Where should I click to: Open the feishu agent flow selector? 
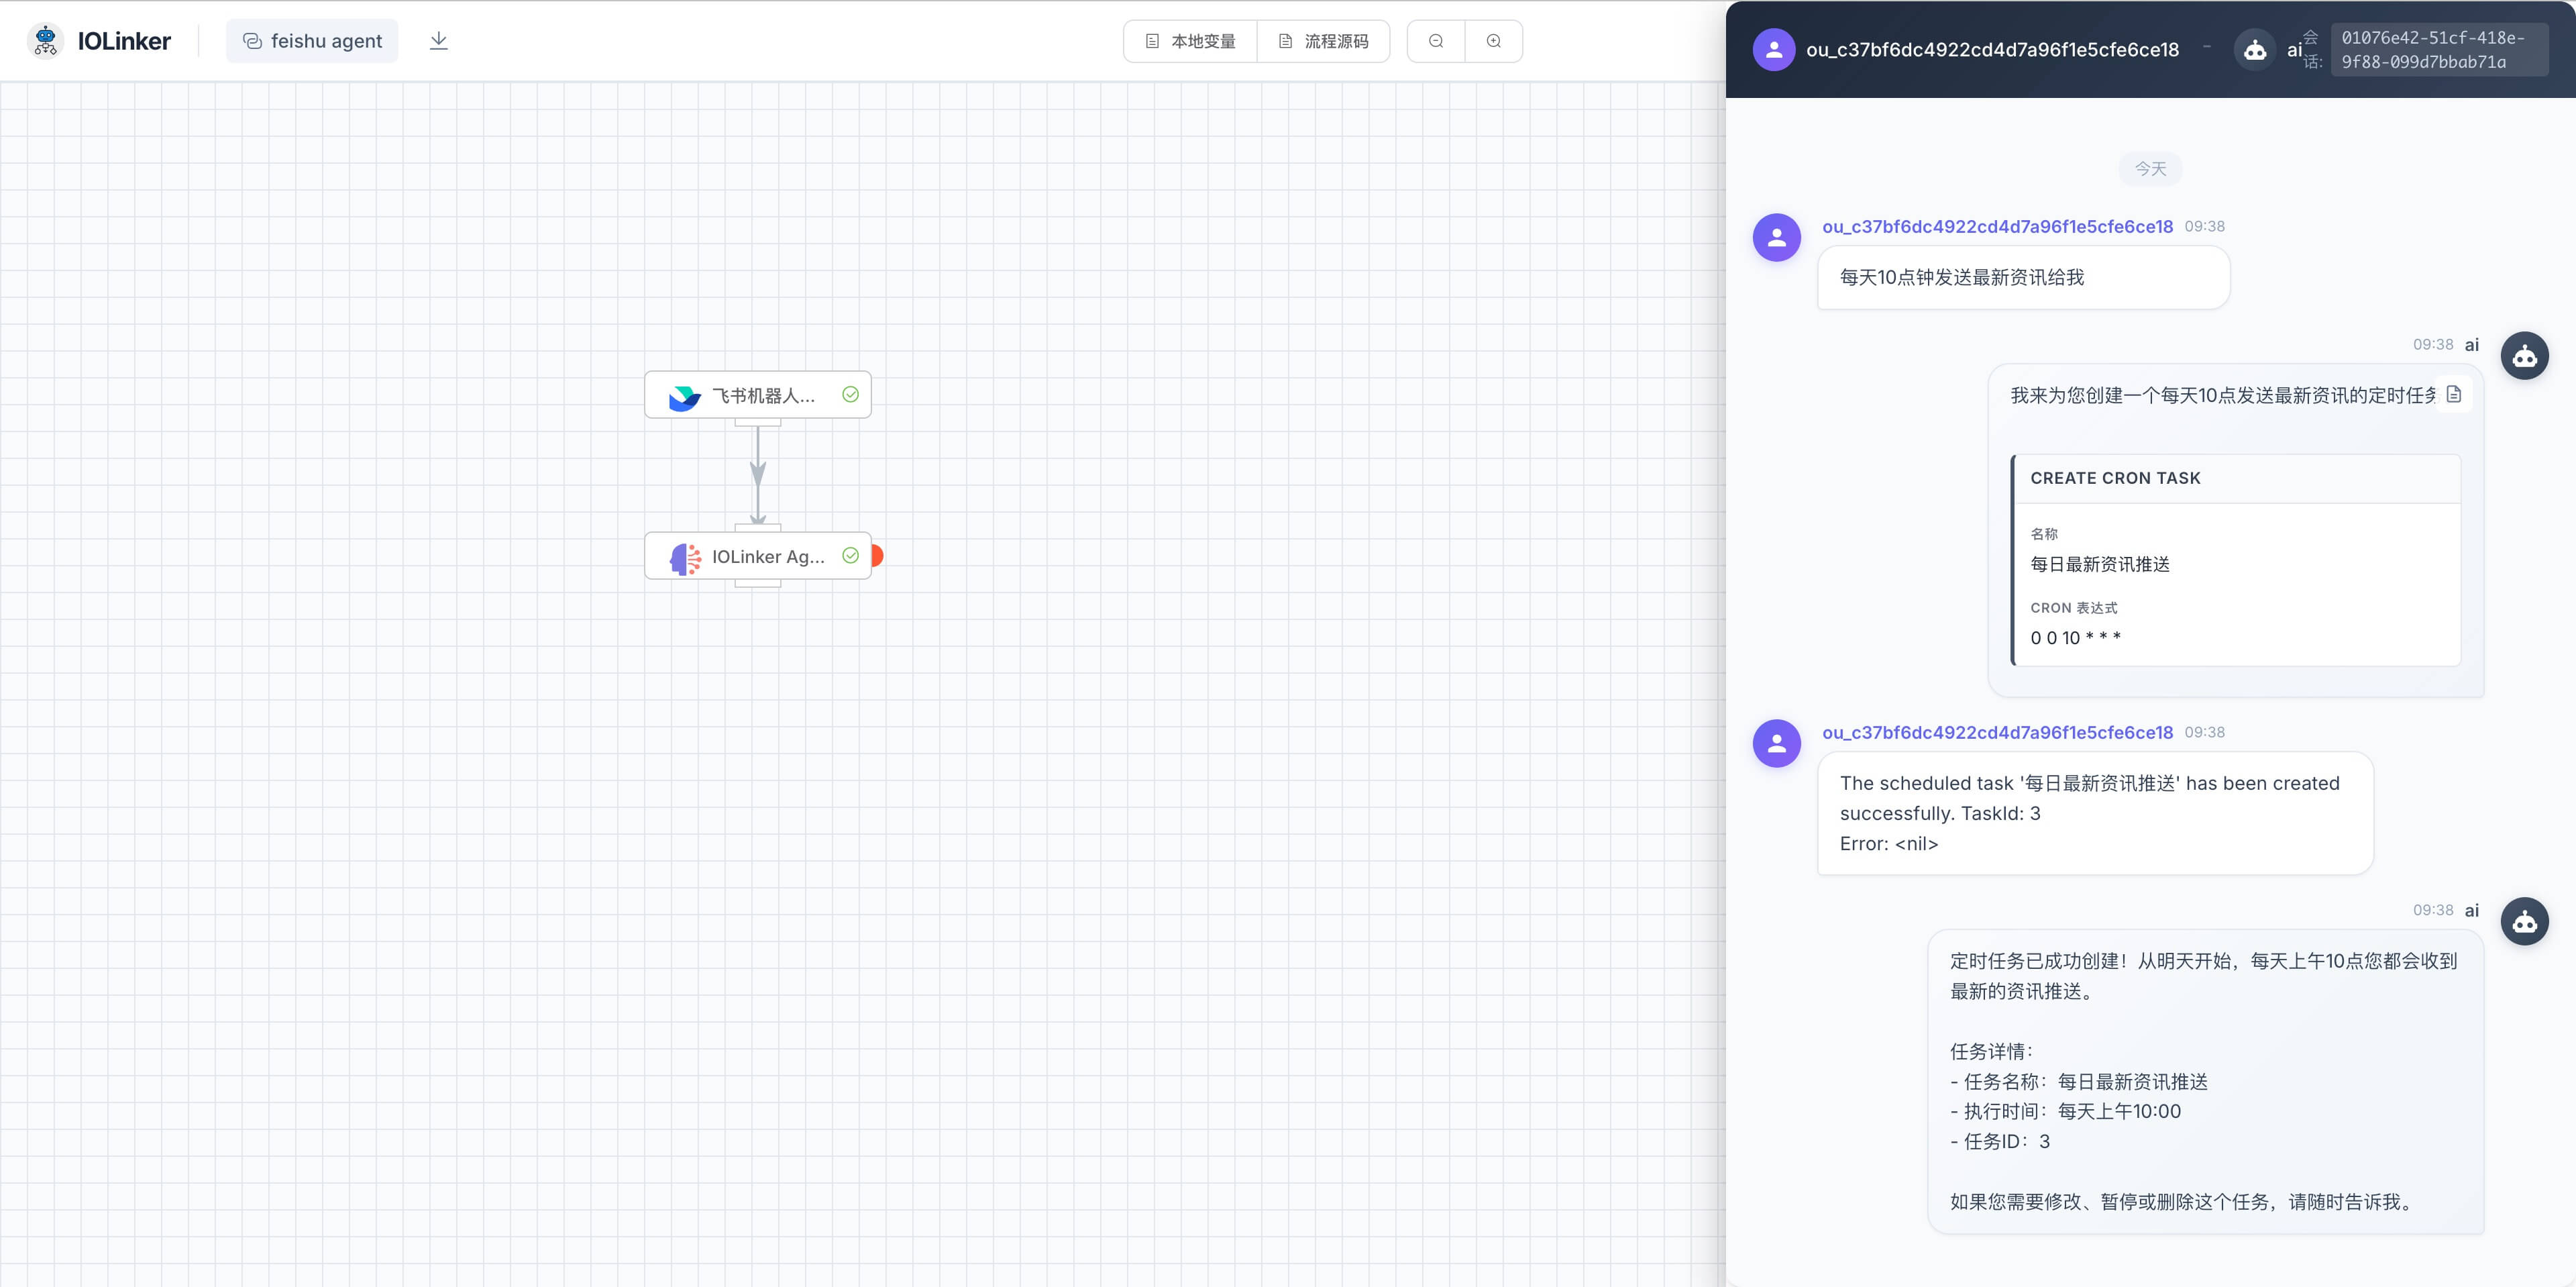click(312, 40)
